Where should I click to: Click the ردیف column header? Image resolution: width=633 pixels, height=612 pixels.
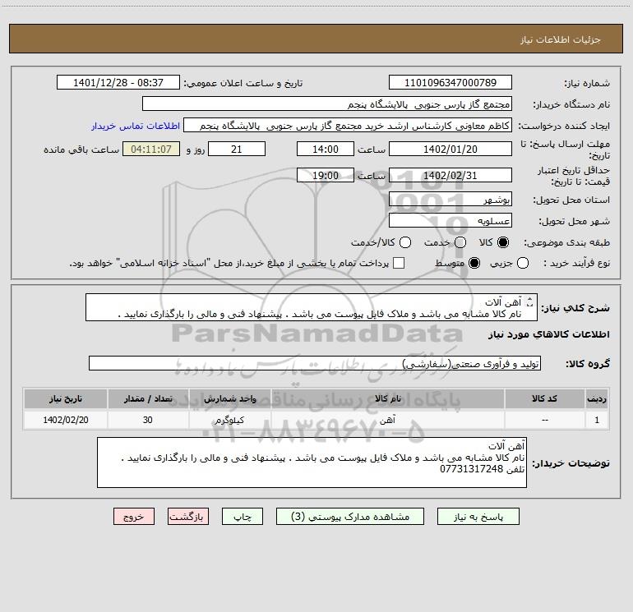tap(597, 398)
